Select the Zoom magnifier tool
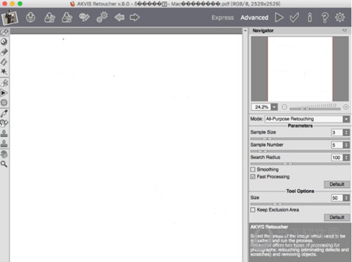 click(x=4, y=164)
